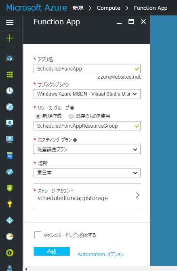Click resource group name input field
This screenshot has height=271, width=177.
click(x=87, y=126)
